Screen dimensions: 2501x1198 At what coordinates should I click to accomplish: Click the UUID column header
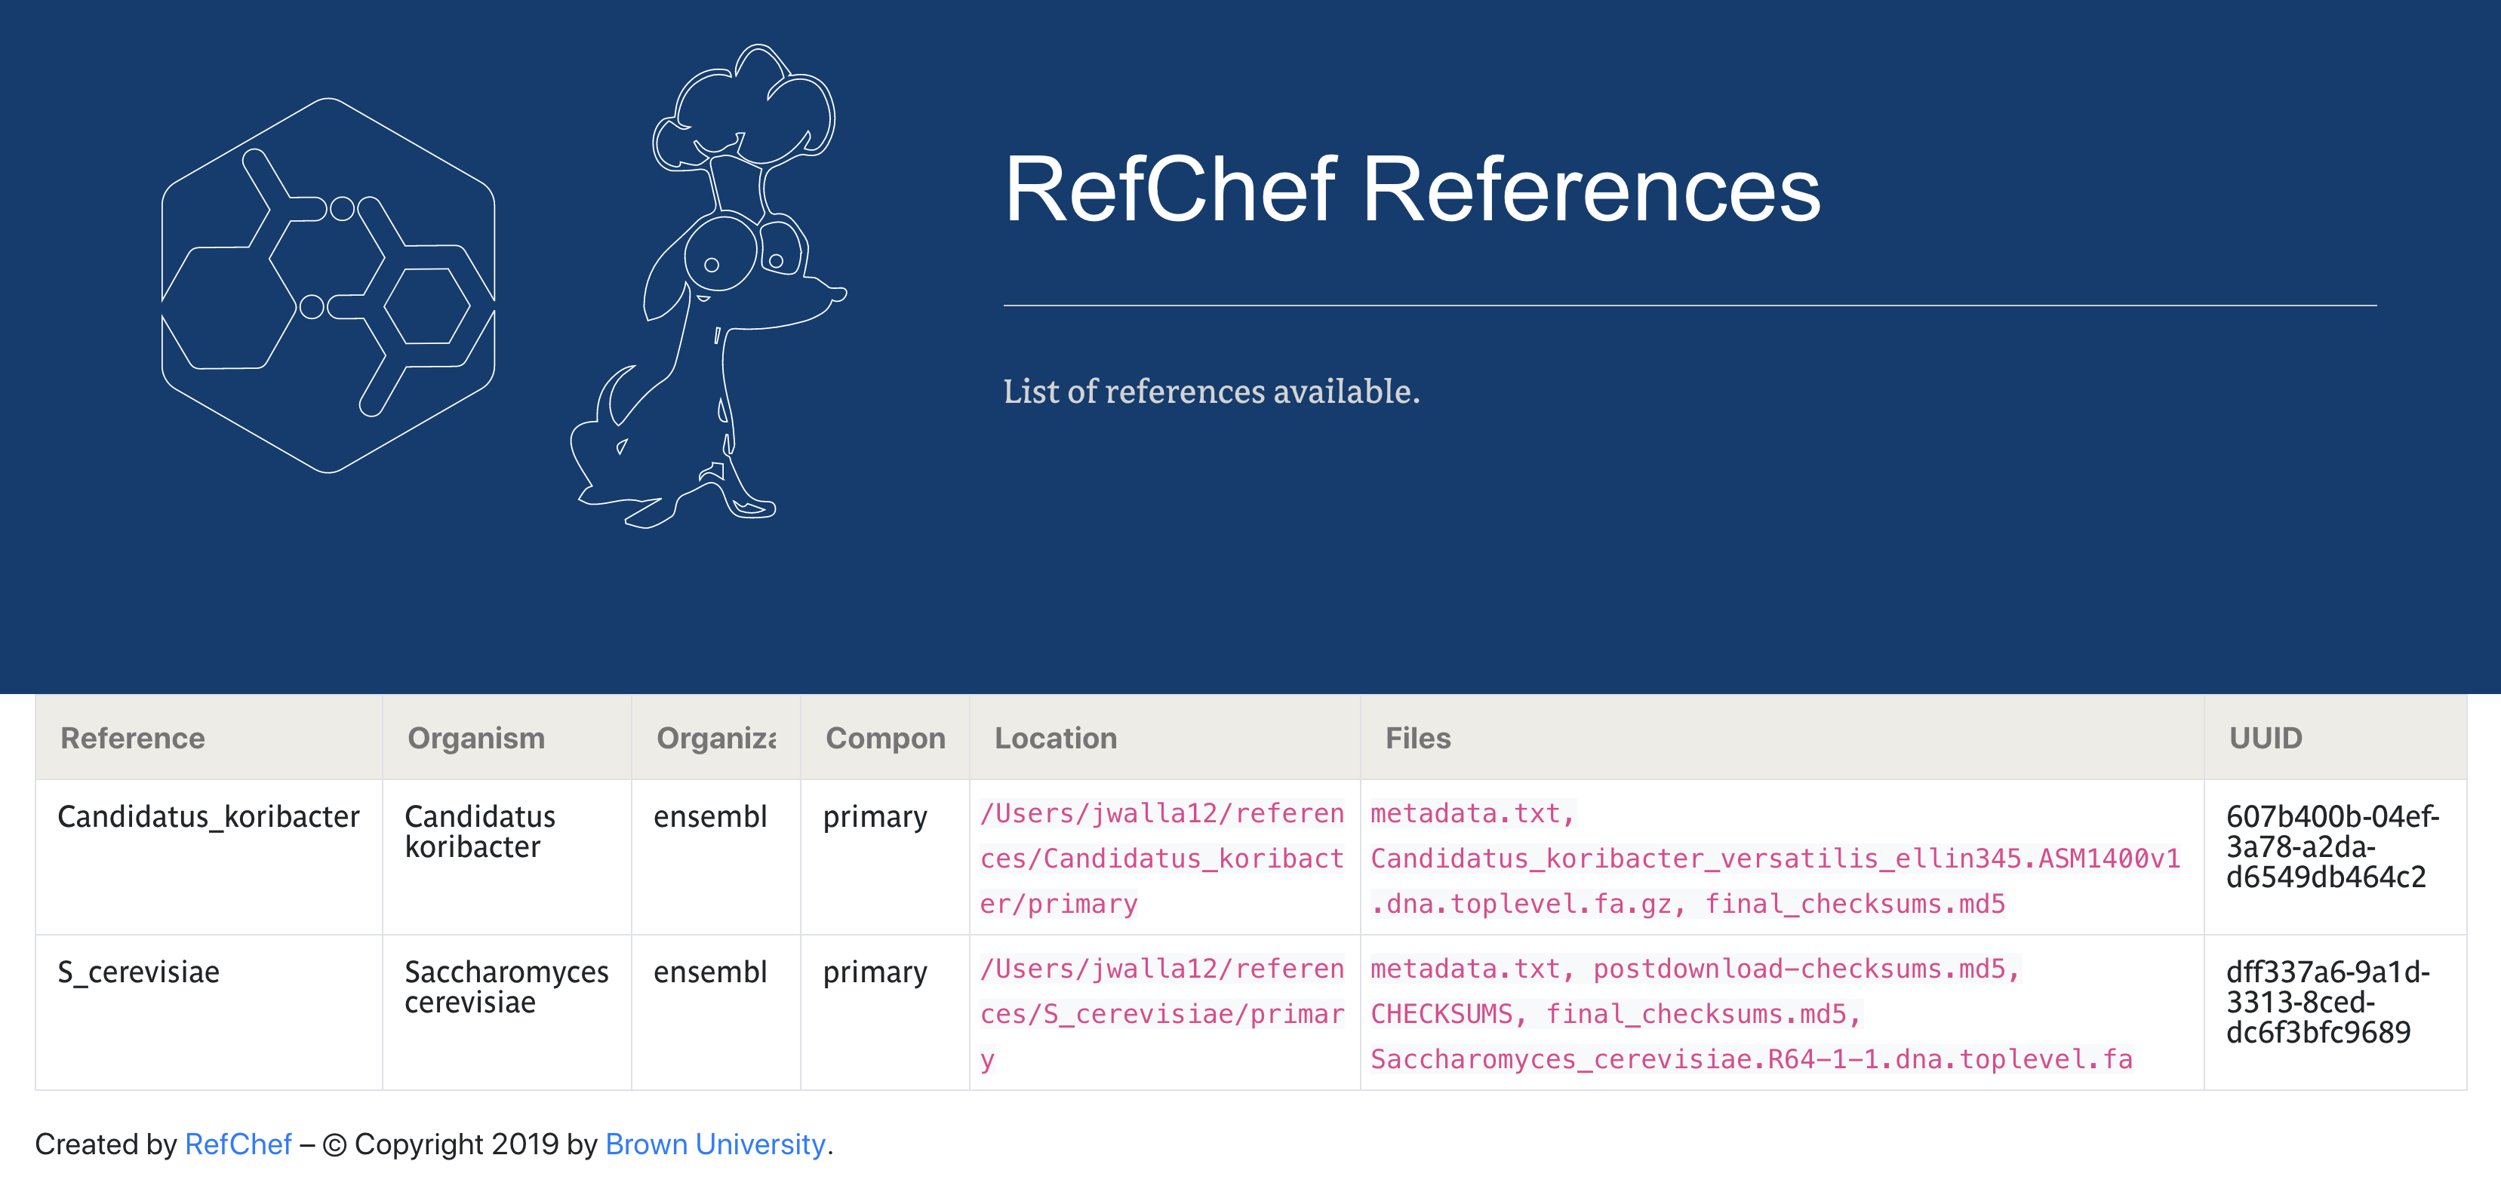[2335, 738]
